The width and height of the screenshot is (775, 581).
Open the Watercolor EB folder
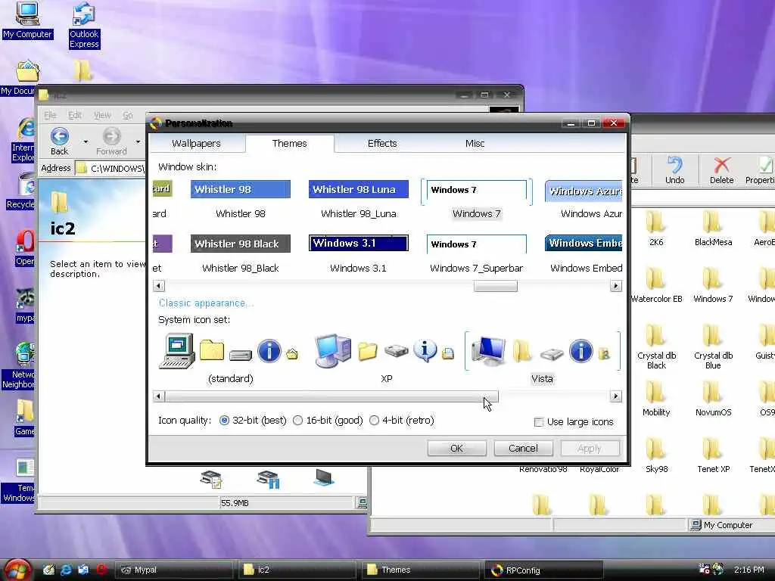point(656,285)
